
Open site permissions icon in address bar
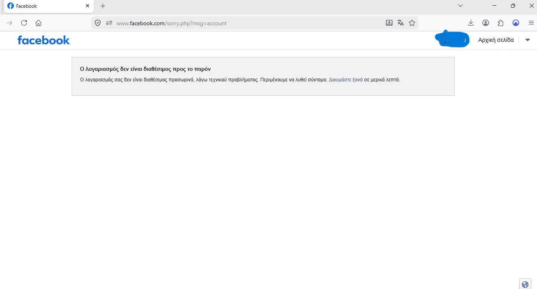(x=109, y=23)
